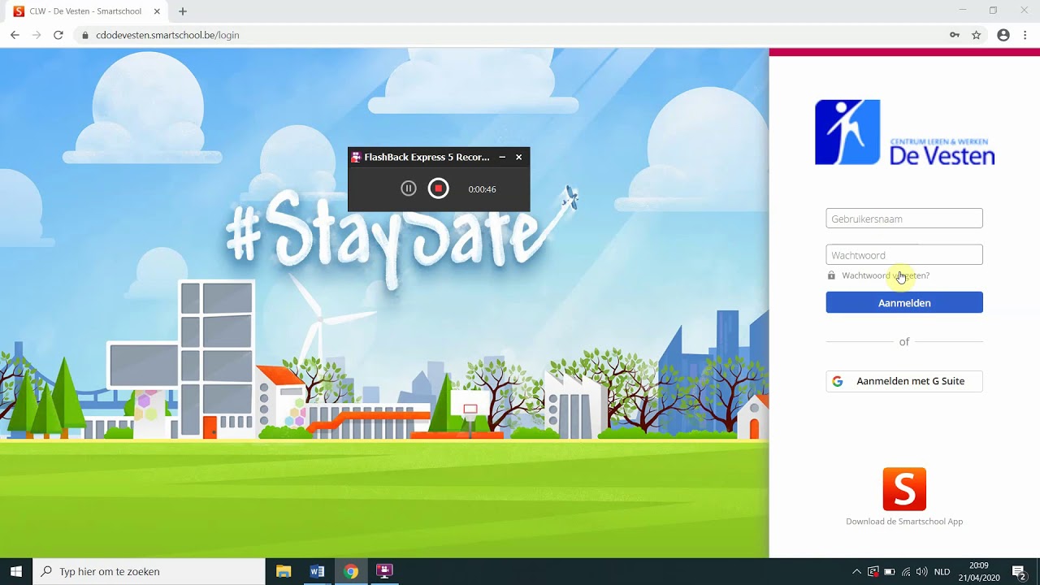Click the Wachtwoord input field
The width and height of the screenshot is (1040, 585).
(904, 254)
